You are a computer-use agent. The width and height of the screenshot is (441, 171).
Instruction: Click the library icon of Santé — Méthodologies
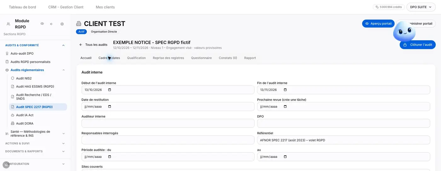(x=7, y=134)
